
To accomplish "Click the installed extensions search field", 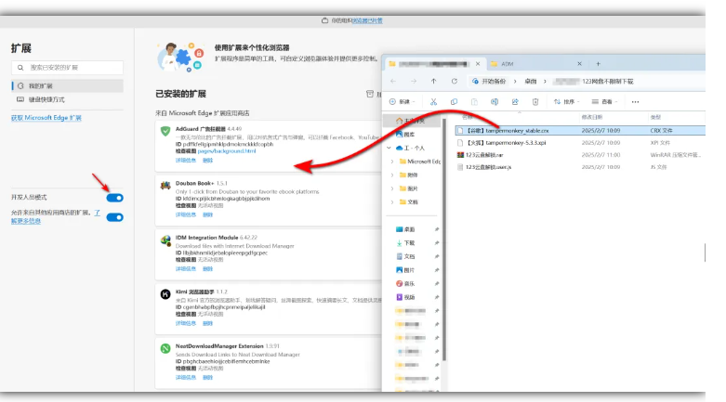I will click(x=67, y=68).
